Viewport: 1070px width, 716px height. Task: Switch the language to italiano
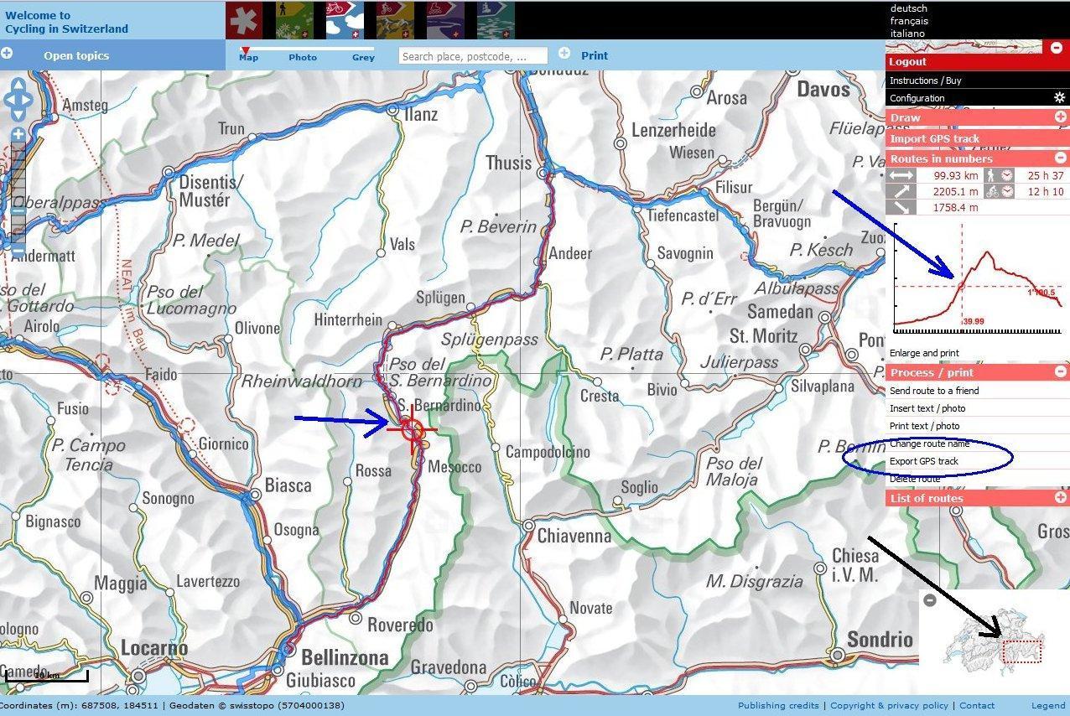point(907,34)
